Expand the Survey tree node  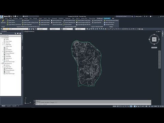3,60
